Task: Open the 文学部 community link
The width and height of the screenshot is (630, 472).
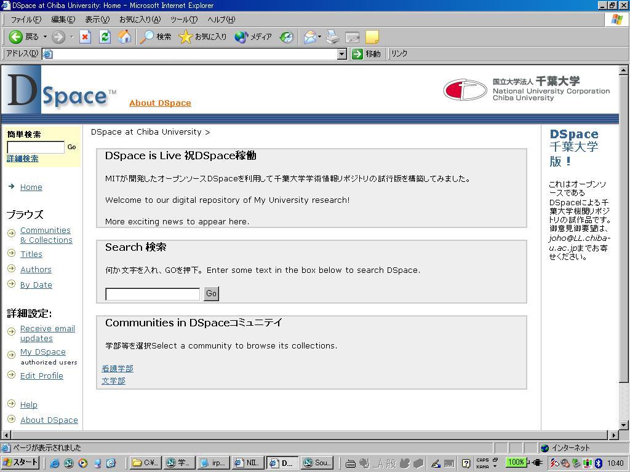Action: click(x=113, y=380)
